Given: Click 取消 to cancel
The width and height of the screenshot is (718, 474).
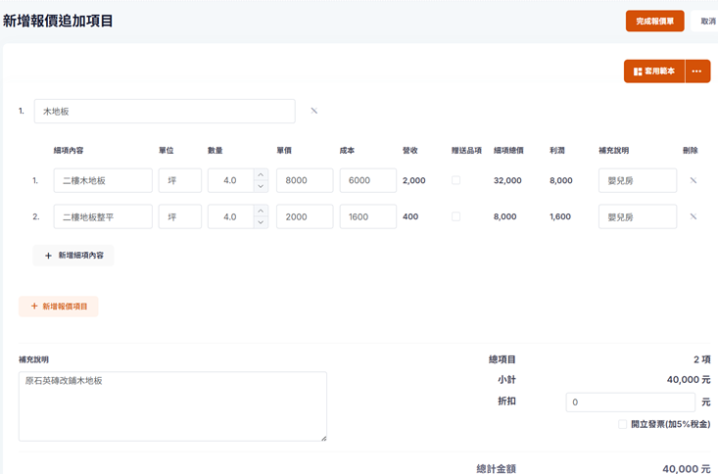Looking at the screenshot, I should click(706, 21).
